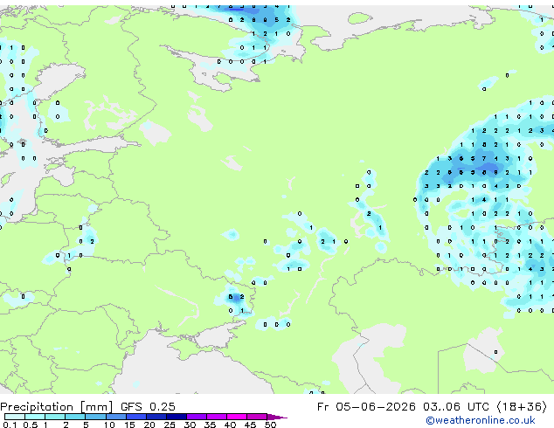Pick the 30–35 mm purple legend swatch
The width and height of the screenshot is (554, 428).
click(x=197, y=417)
